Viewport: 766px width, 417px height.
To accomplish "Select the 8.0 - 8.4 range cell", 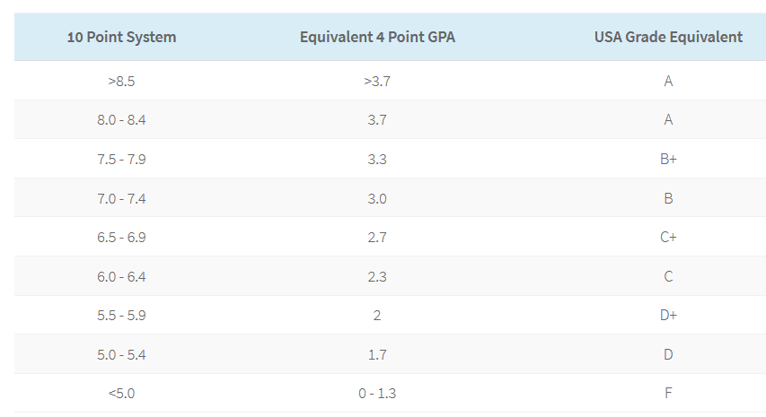I will click(x=121, y=120).
